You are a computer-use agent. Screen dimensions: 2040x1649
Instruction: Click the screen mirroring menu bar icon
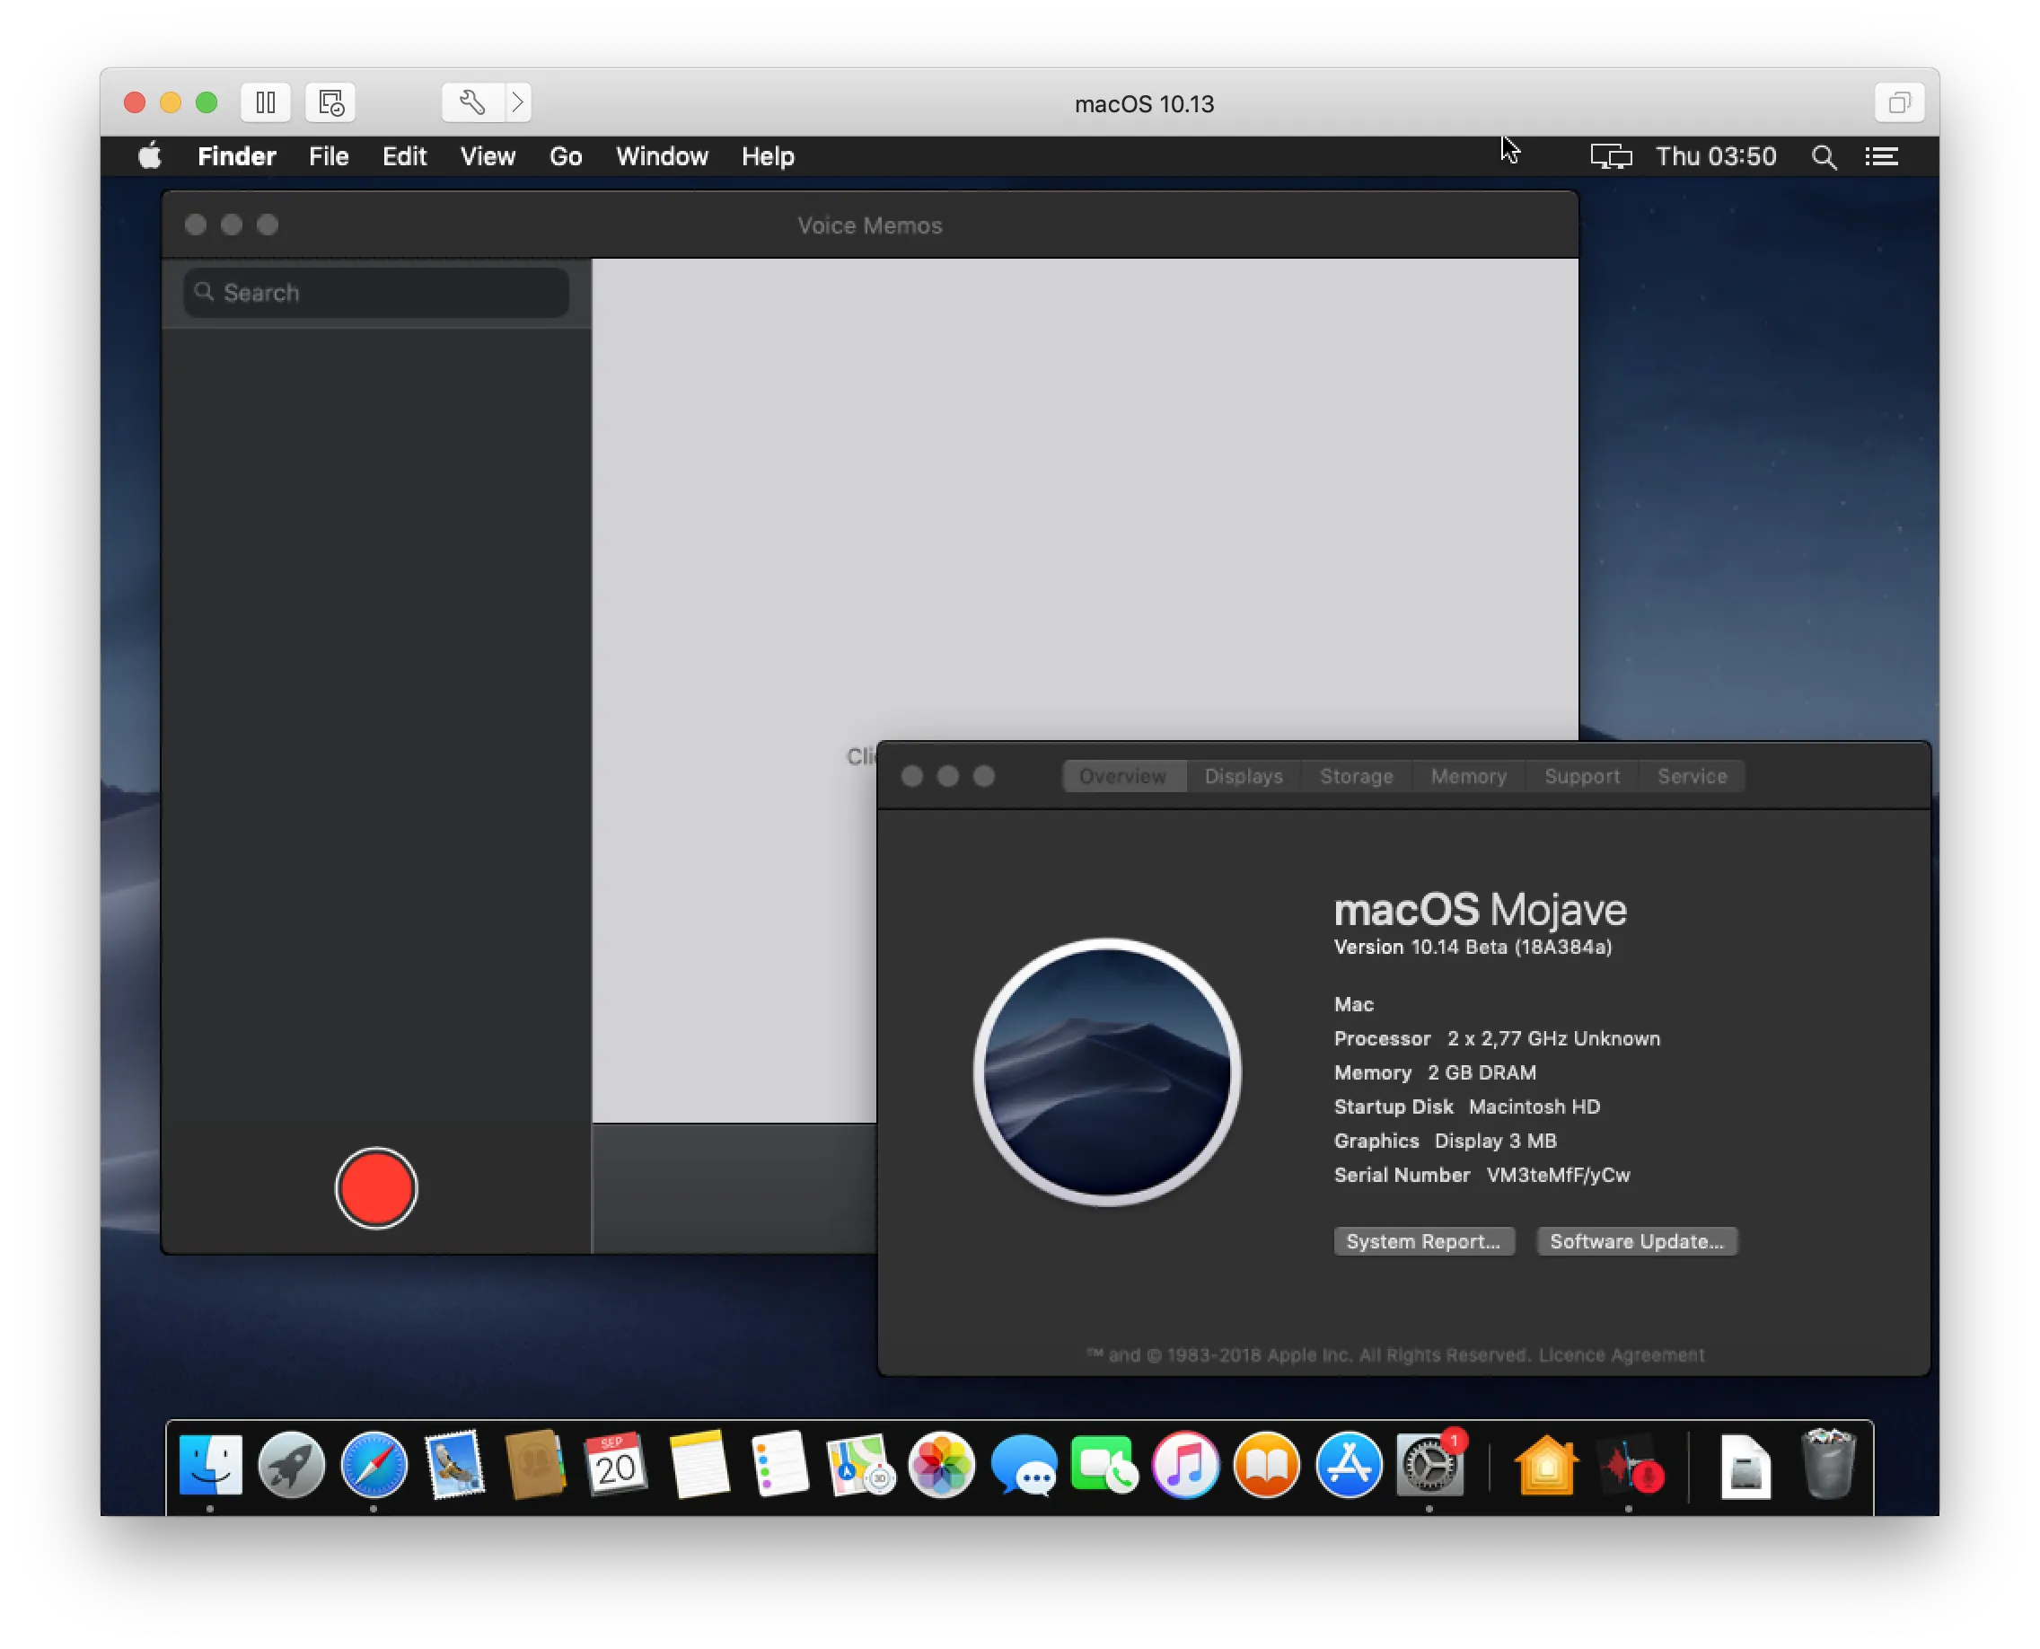click(x=1611, y=157)
